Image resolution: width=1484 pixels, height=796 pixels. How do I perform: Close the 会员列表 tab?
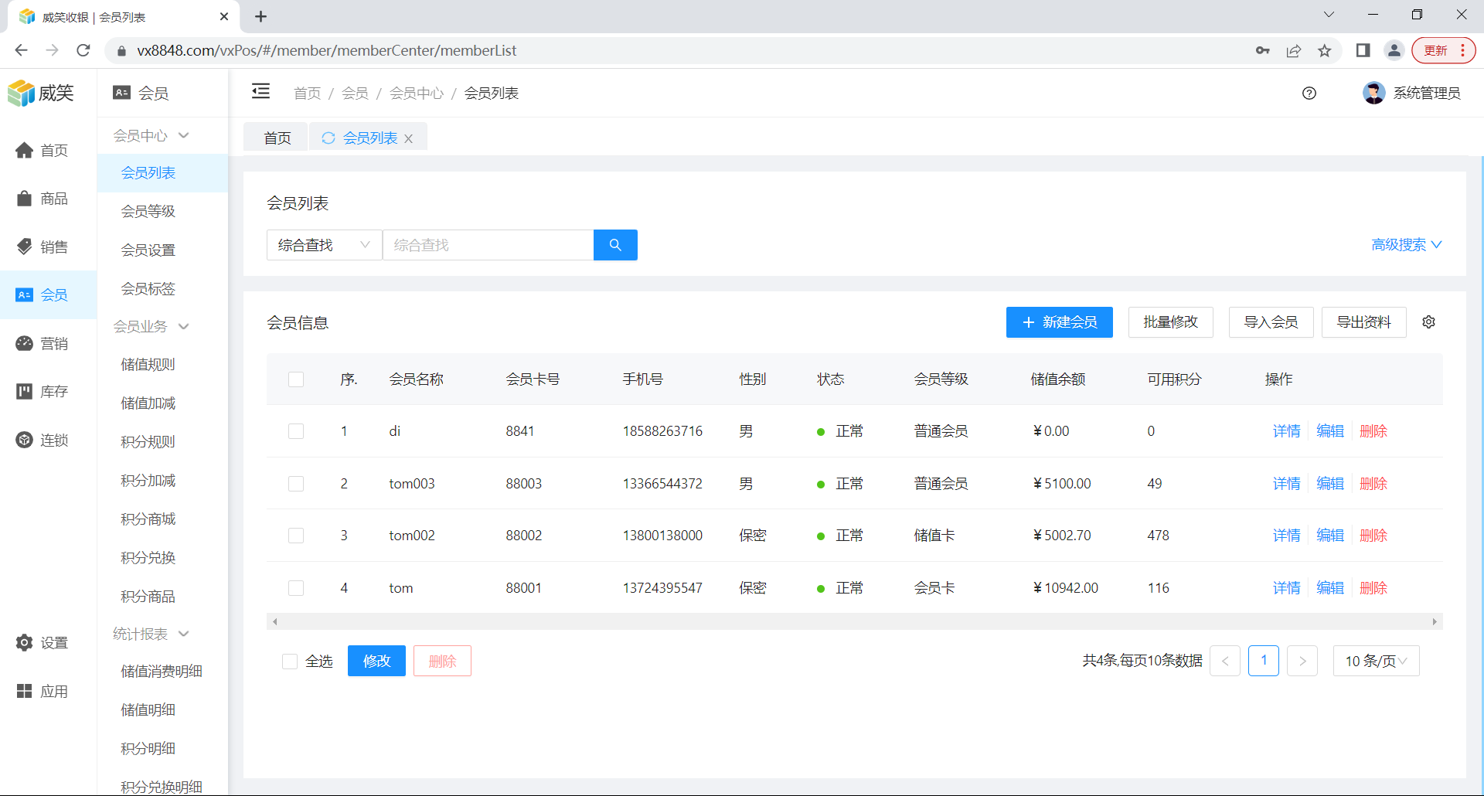(409, 138)
